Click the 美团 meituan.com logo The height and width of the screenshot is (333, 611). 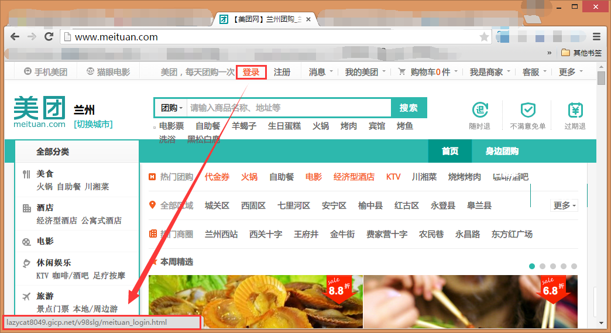click(39, 112)
